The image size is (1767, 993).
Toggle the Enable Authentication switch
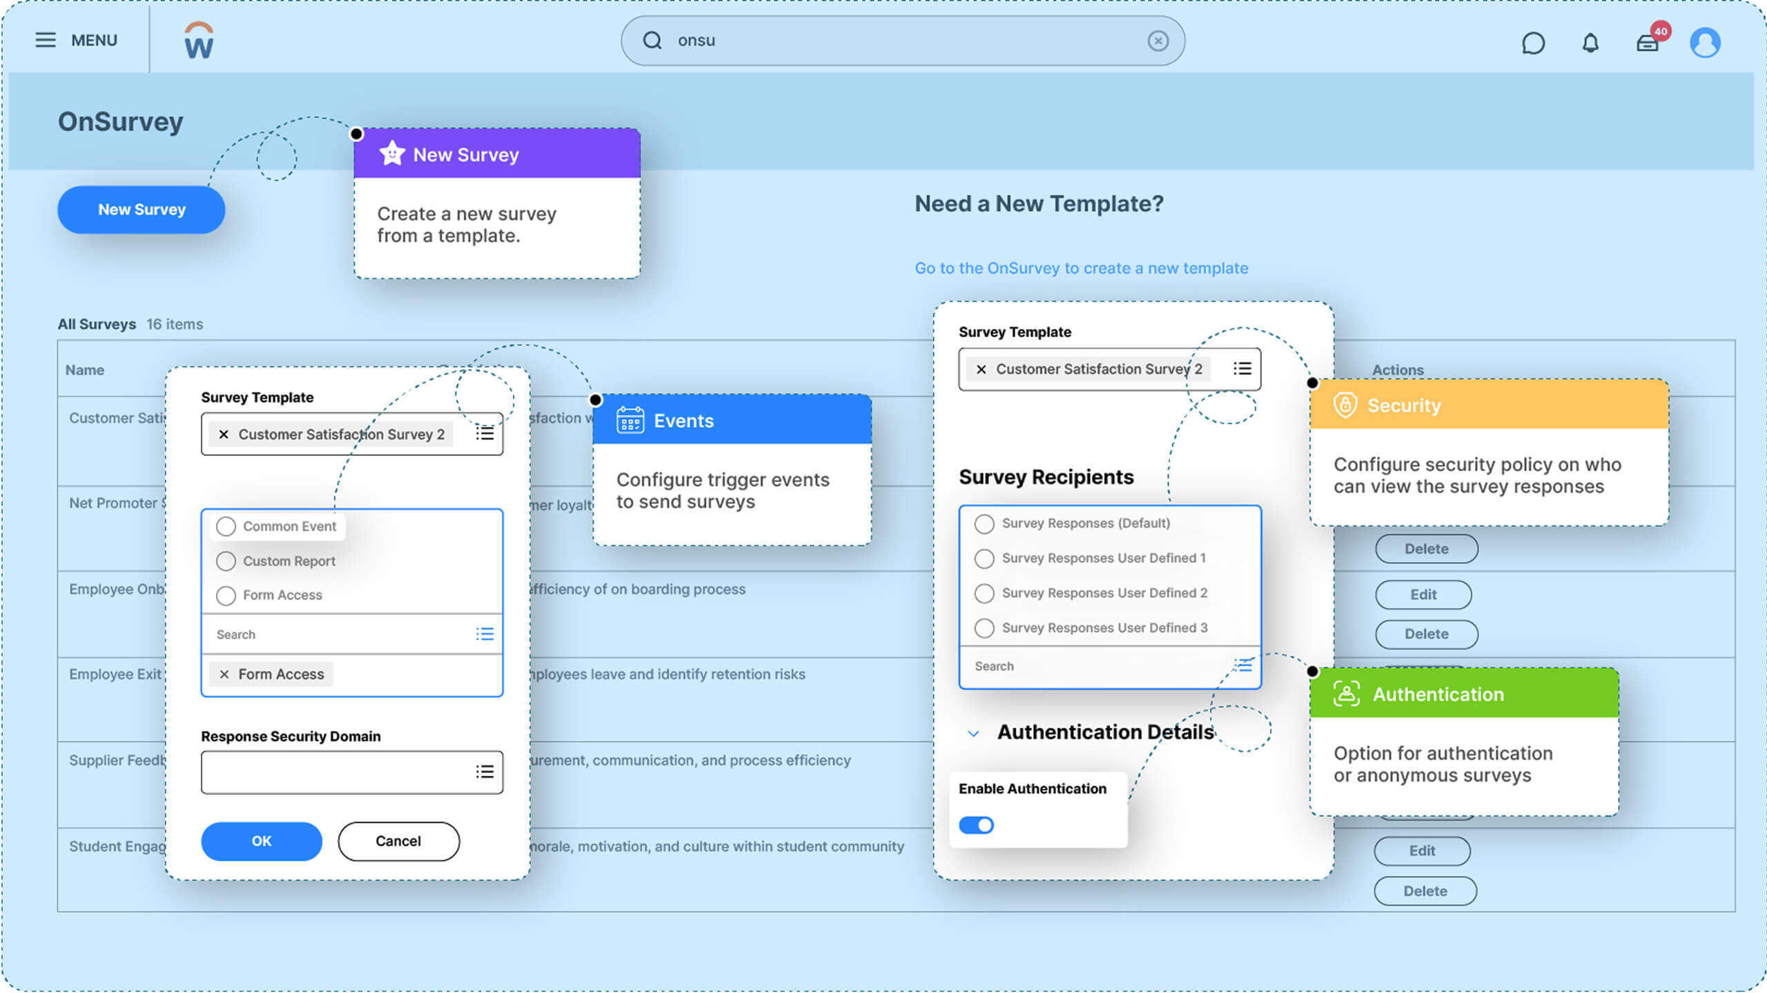pos(976,825)
